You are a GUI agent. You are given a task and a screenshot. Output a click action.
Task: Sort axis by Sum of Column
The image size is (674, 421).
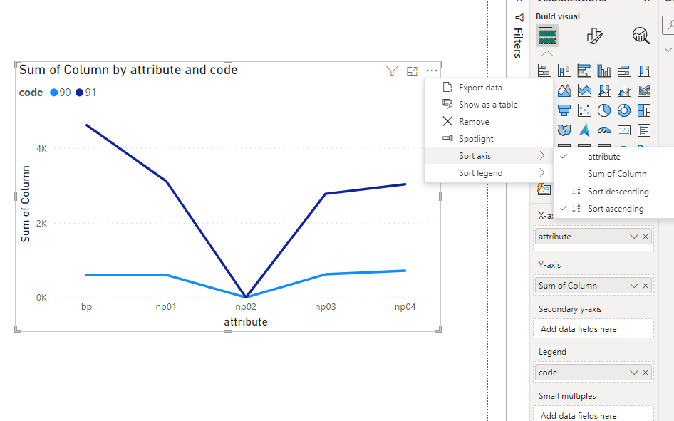(614, 174)
